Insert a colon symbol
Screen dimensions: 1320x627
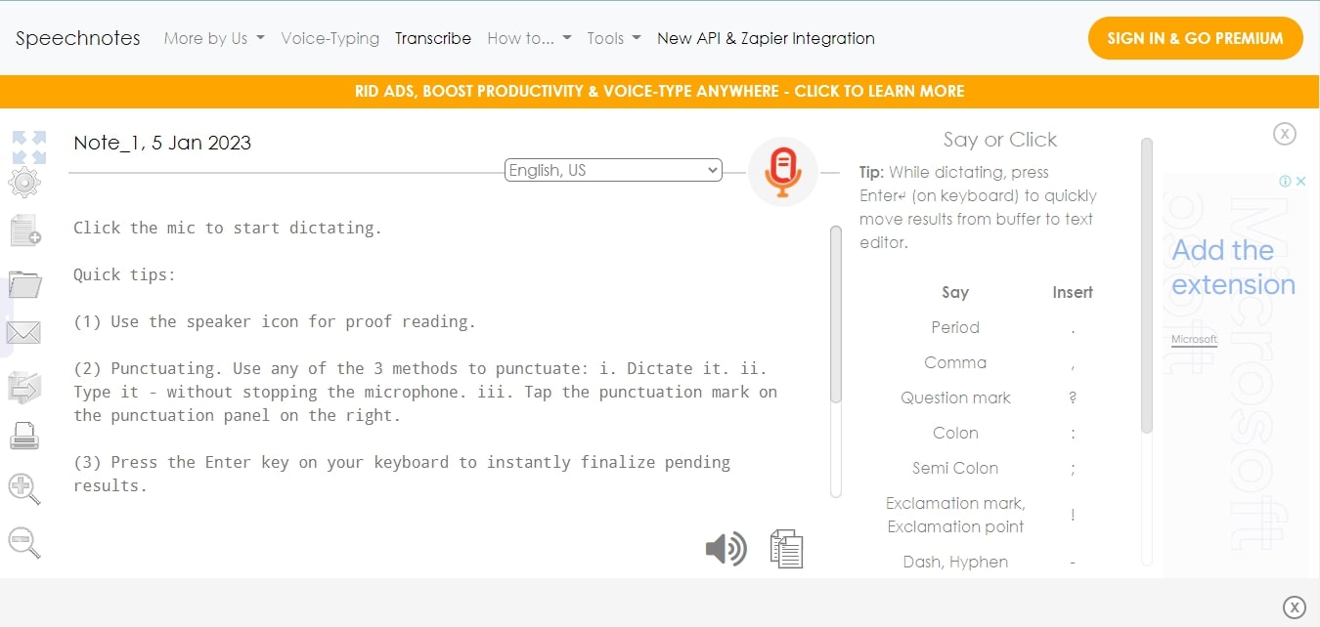click(x=1073, y=434)
